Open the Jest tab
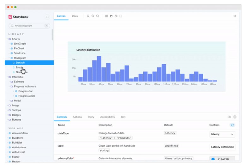Image resolution: width=244 pixels, height=165 pixels. (123, 117)
